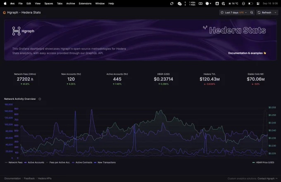Click the Hedera TVL value $120.43M
This screenshot has width=281, height=182.
[x=210, y=79]
